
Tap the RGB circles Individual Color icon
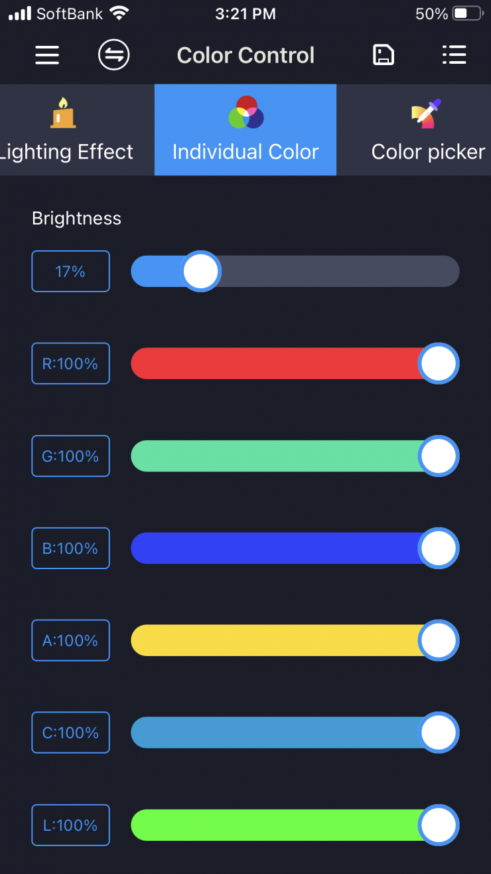pos(245,112)
